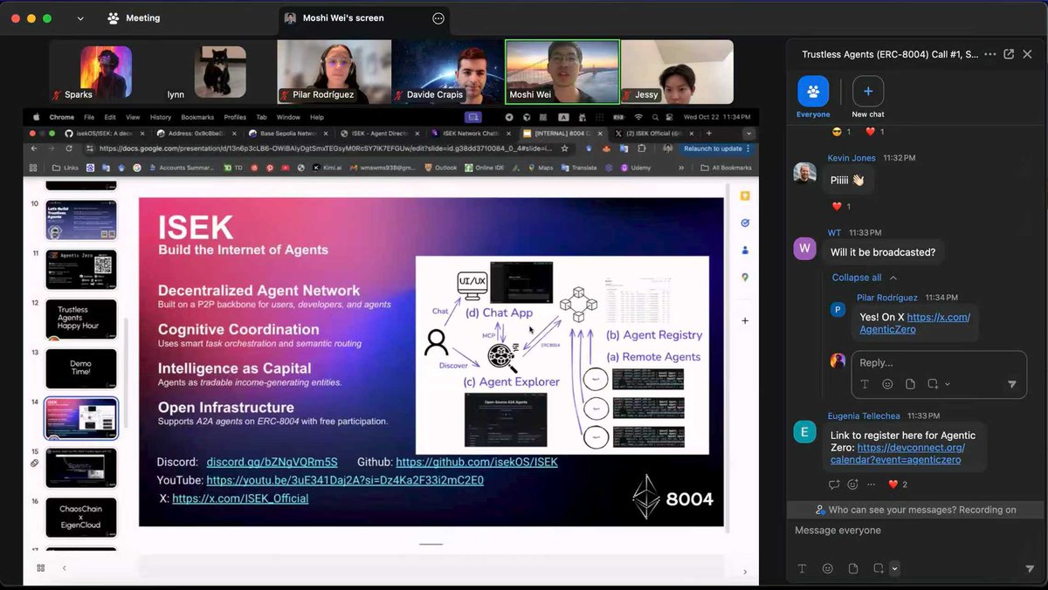Open emoji picker in reply box
This screenshot has width=1048, height=590.
(887, 384)
